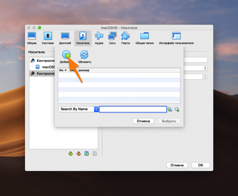
Task: Click the search forward magnifier icon
Action: [x=177, y=110]
